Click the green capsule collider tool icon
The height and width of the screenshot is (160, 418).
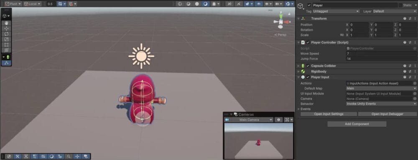pyautogui.click(x=8, y=57)
